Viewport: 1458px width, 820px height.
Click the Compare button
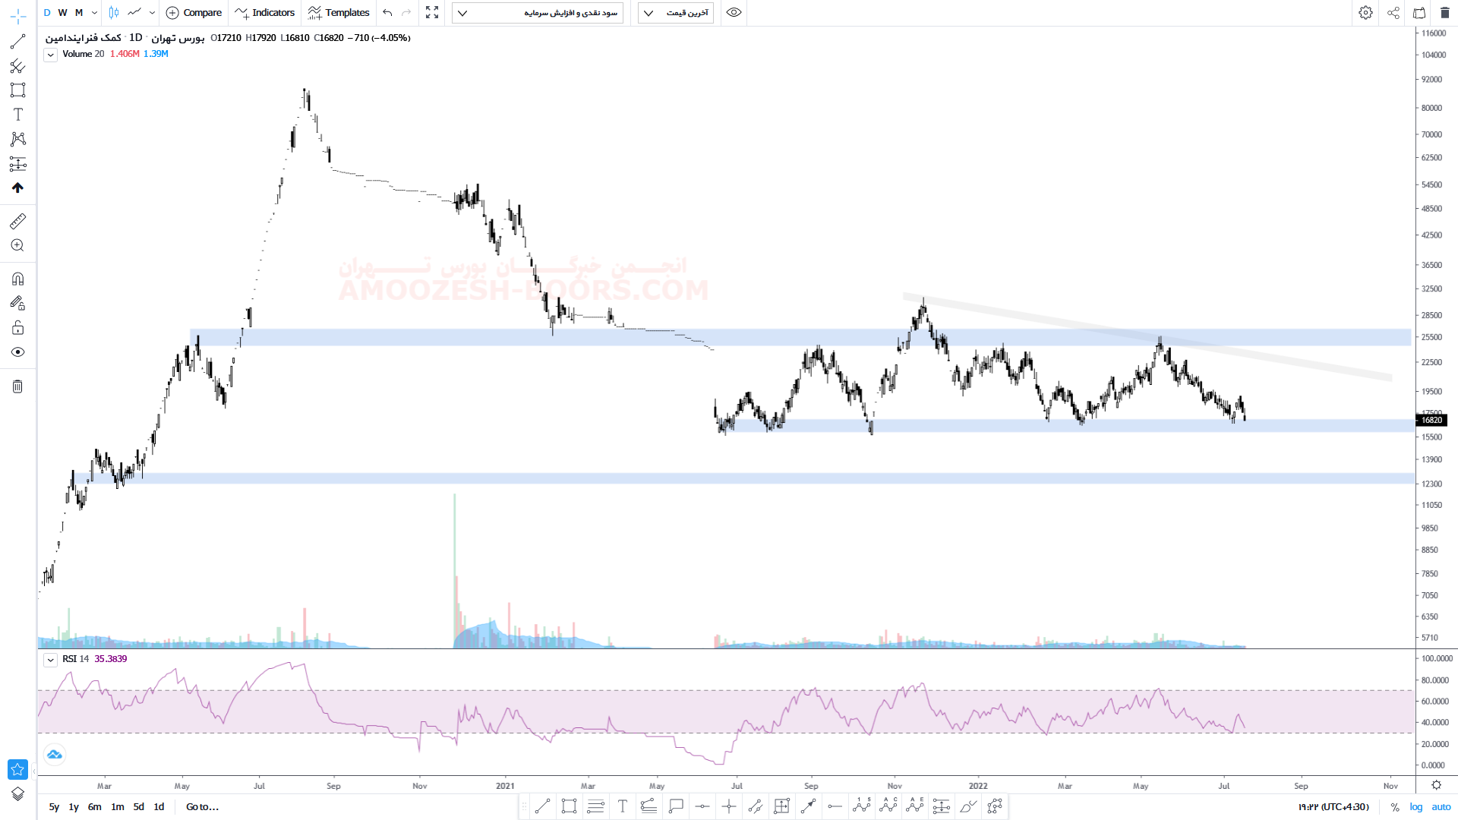[194, 13]
